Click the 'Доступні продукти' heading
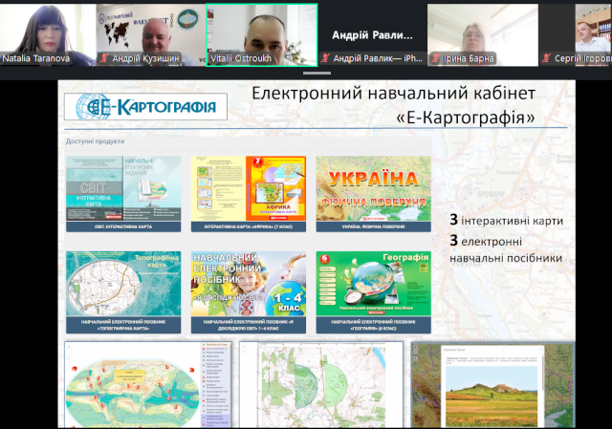The image size is (612, 429). (95, 141)
